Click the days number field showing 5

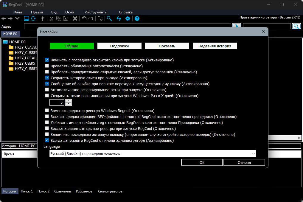point(57,102)
